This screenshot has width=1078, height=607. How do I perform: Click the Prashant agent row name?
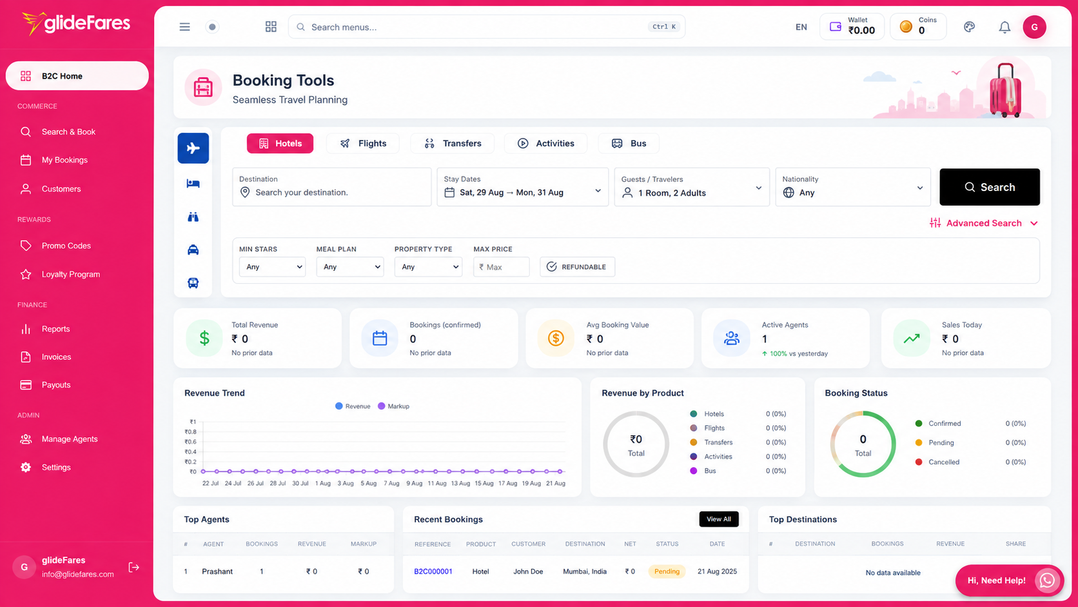[x=217, y=572]
